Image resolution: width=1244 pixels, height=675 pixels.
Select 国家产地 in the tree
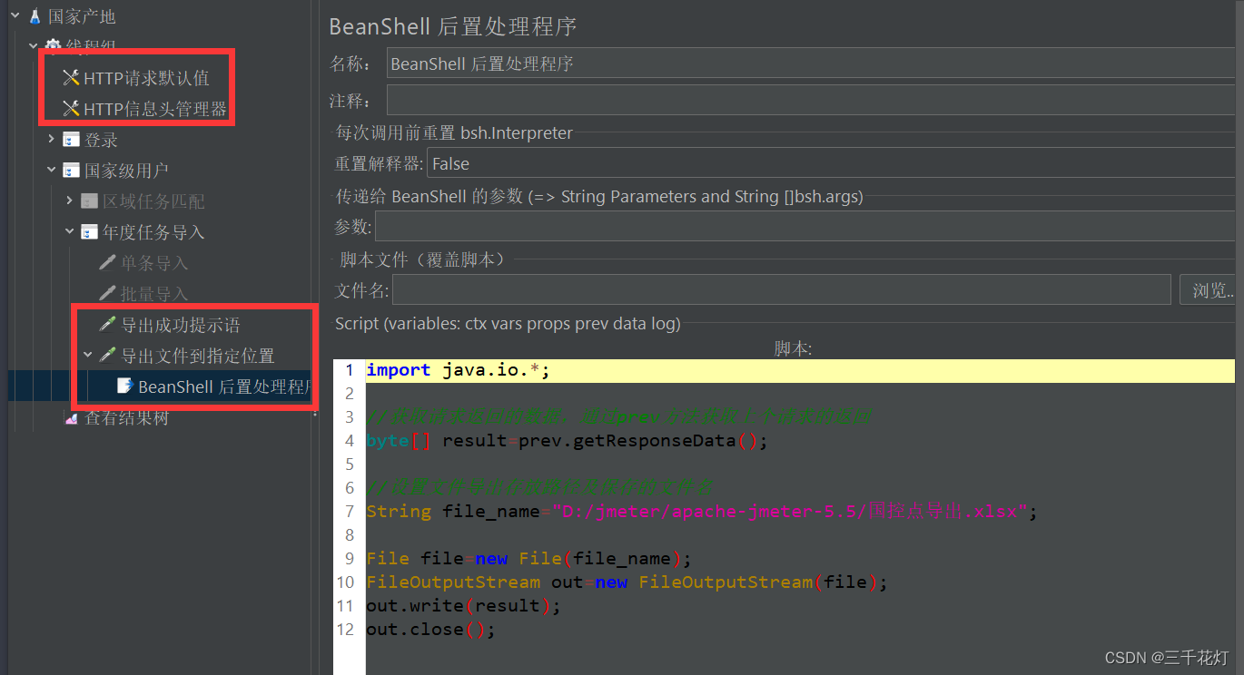(x=82, y=16)
